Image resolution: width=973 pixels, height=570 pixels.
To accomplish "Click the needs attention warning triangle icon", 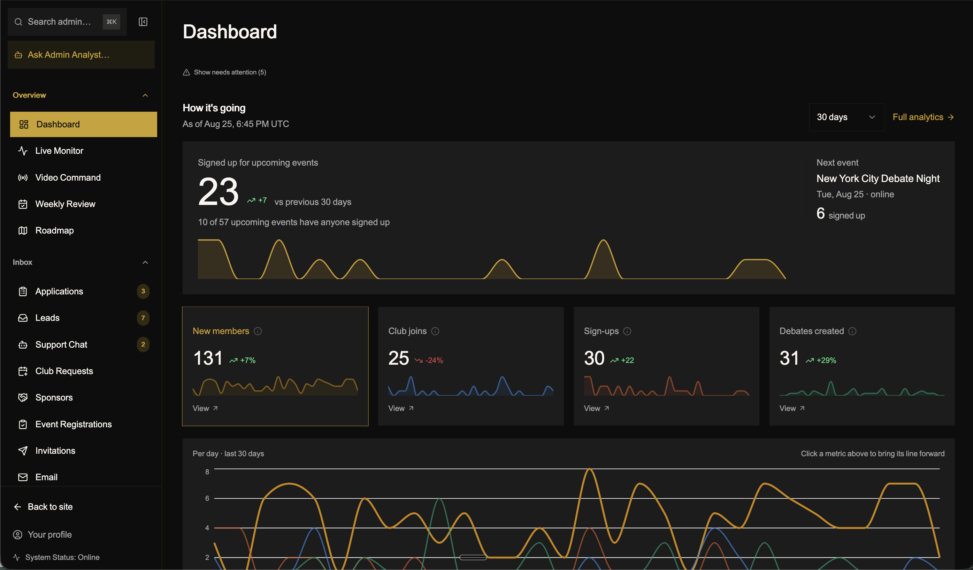I will (186, 72).
